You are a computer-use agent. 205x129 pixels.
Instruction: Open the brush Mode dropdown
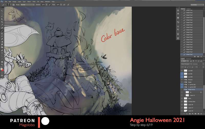(x=27, y=5)
